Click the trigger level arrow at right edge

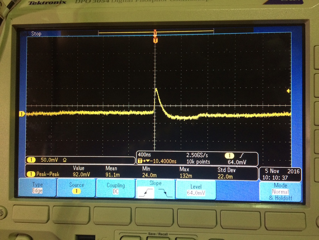pyautogui.click(x=288, y=91)
